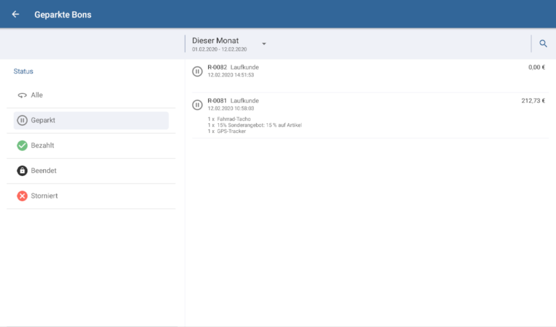
Task: Open receipt R-0082 Laufkunde
Action: pos(233,67)
